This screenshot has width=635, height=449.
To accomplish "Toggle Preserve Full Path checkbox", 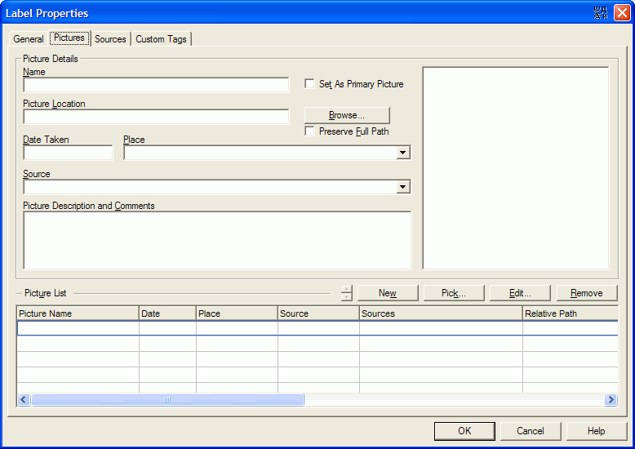I will point(309,131).
